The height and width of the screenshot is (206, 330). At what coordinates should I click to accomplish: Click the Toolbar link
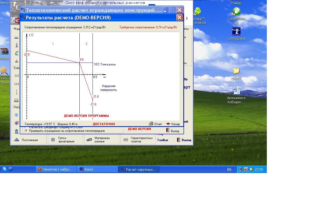[163, 140]
